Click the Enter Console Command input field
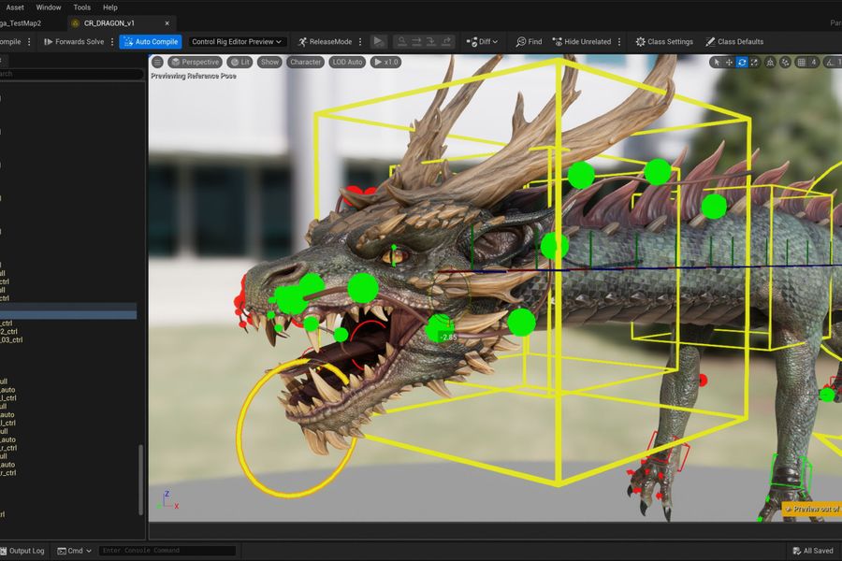This screenshot has height=561, width=842. point(168,550)
